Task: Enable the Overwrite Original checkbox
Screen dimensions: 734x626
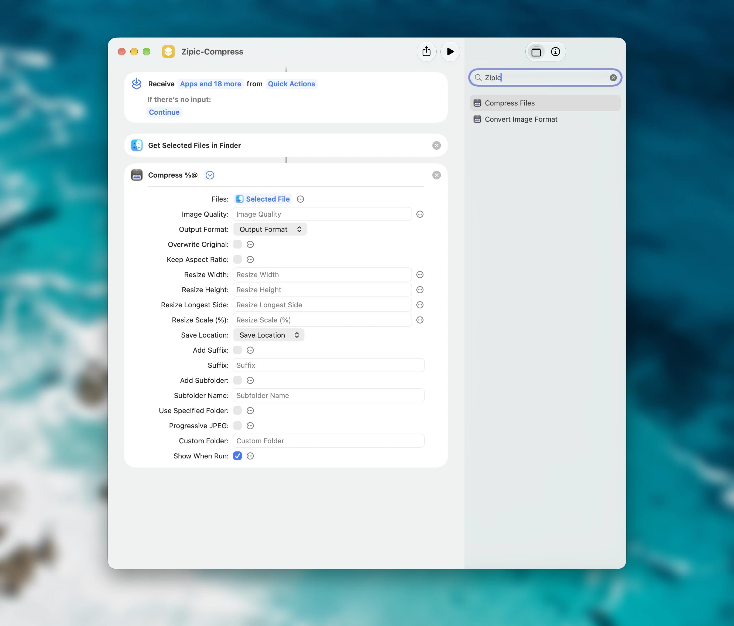Action: point(237,244)
